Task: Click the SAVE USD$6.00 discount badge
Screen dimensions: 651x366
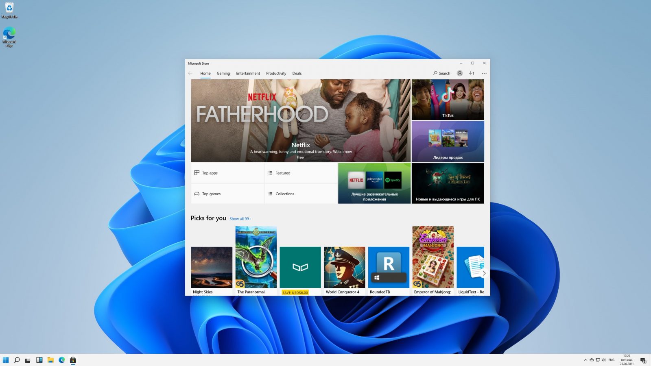Action: click(x=295, y=292)
